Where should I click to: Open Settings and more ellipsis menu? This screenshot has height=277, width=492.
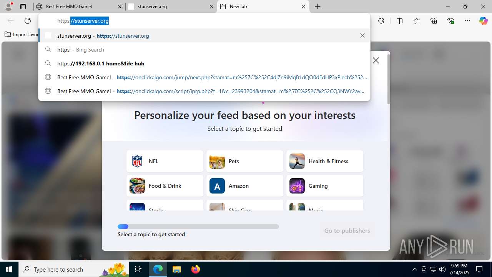click(467, 21)
